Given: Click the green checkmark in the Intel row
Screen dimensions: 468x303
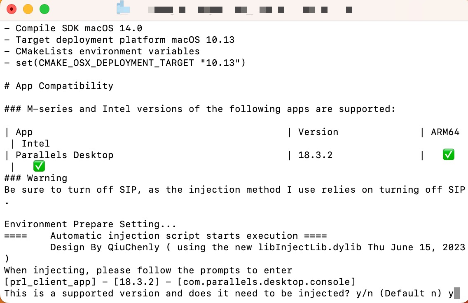Looking at the screenshot, I should [x=39, y=166].
